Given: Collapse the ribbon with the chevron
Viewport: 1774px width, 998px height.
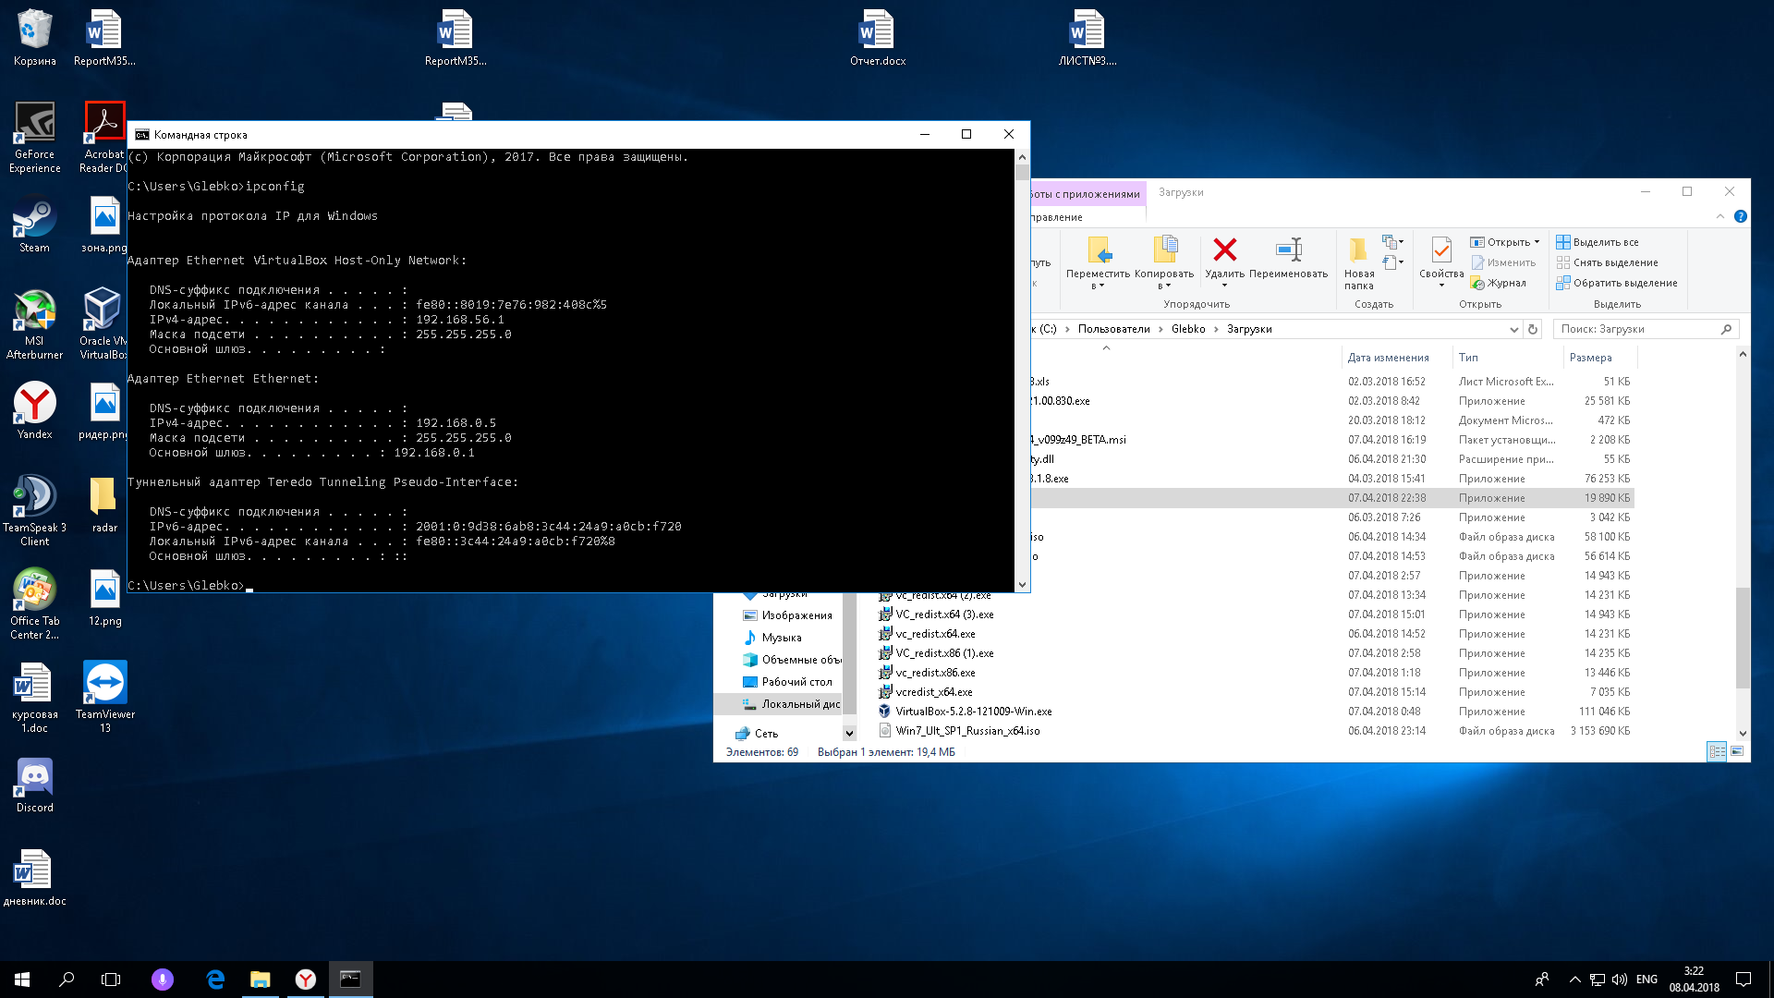Looking at the screenshot, I should pyautogui.click(x=1720, y=216).
